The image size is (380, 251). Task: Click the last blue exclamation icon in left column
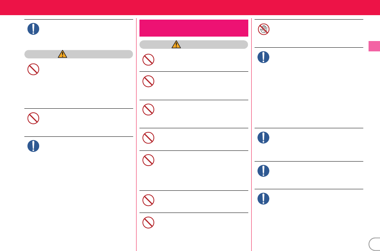click(x=33, y=146)
